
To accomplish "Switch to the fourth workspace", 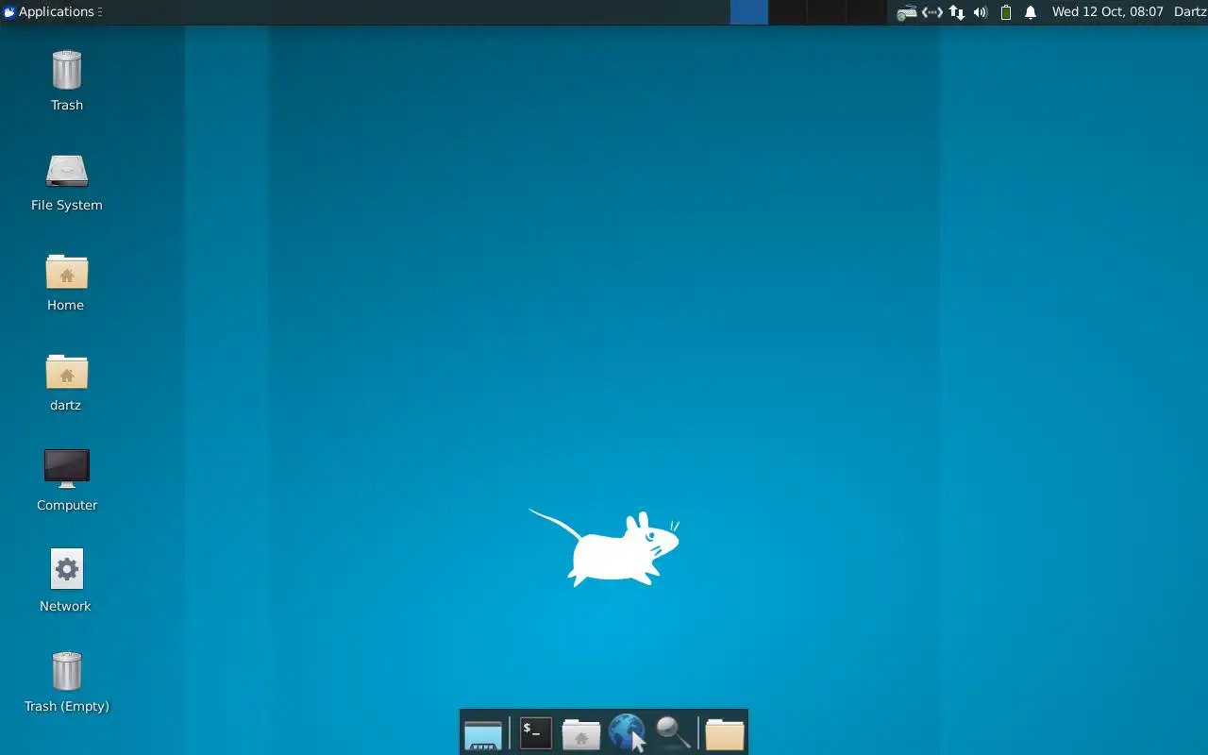I will 866,12.
